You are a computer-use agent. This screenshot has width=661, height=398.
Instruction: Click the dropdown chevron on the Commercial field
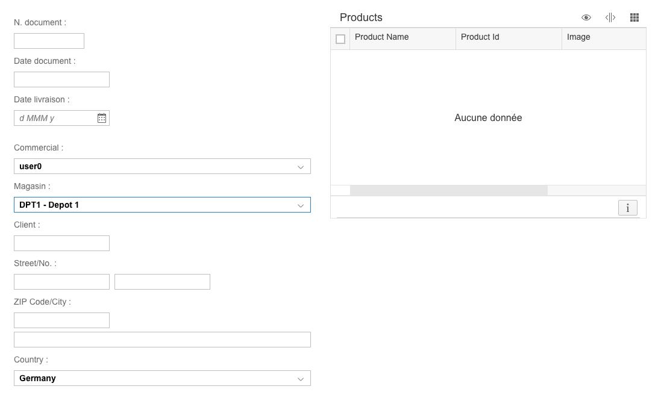coord(301,166)
